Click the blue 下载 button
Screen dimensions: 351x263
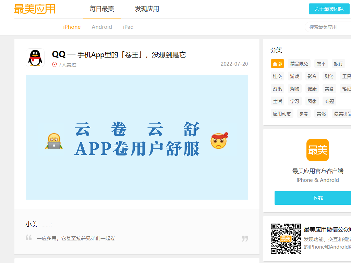coord(317,198)
